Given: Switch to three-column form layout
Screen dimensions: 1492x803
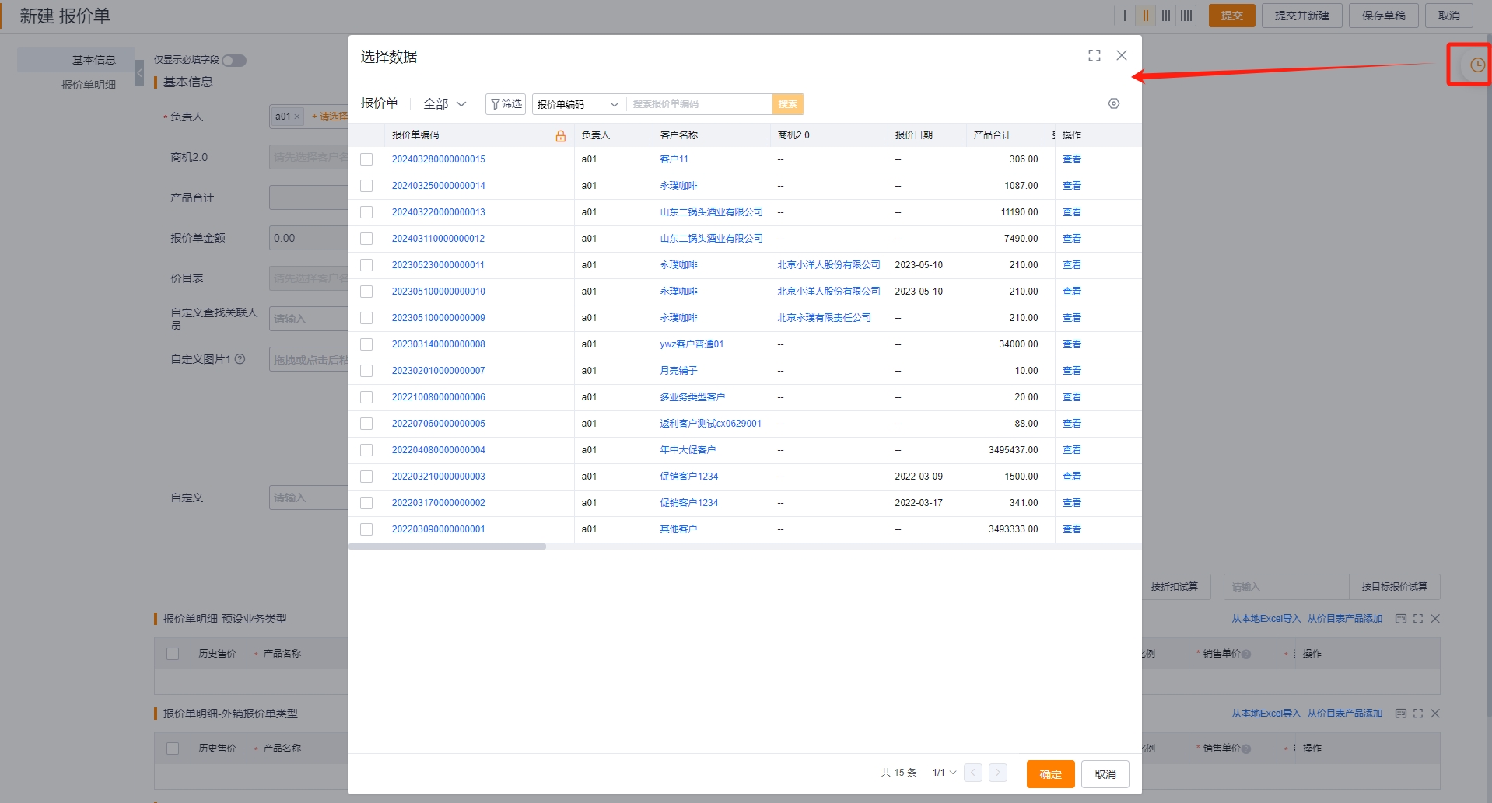Looking at the screenshot, I should click(x=1166, y=16).
